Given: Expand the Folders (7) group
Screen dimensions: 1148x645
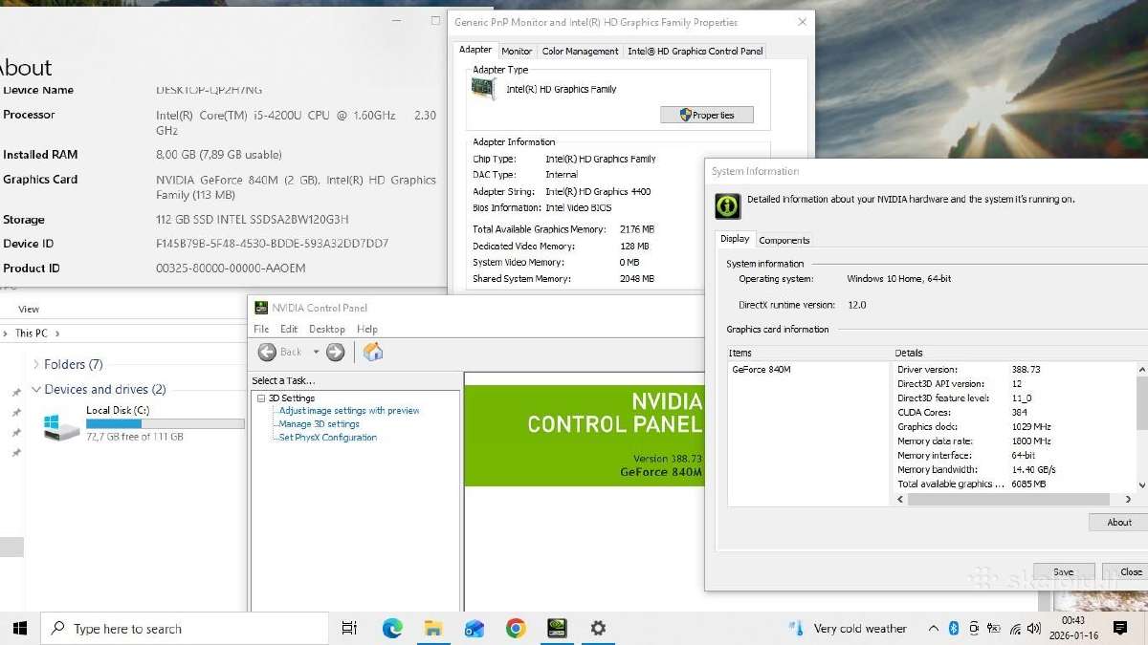Looking at the screenshot, I should tap(36, 364).
